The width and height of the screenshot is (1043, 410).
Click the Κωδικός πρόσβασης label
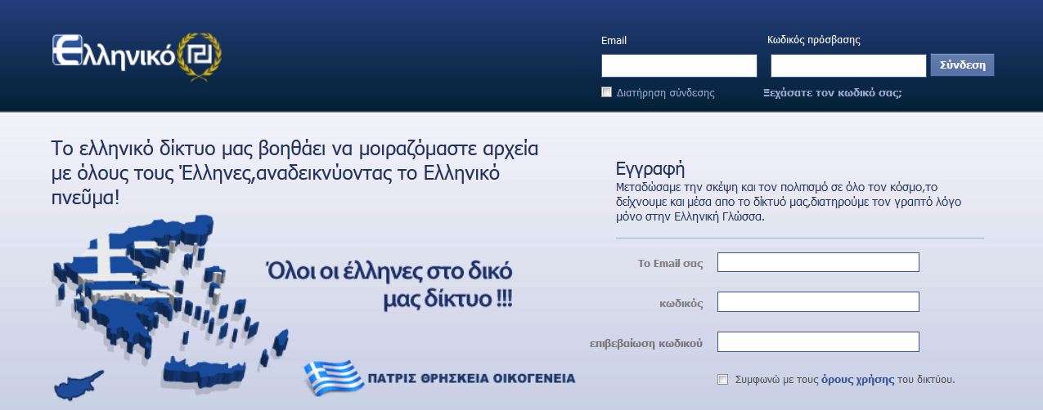click(x=814, y=40)
